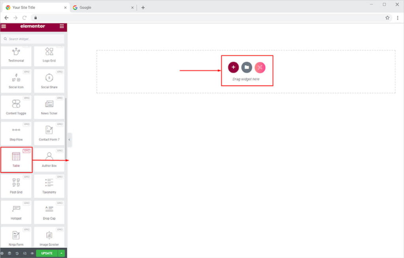Open the History icon in bottom bar
Viewport: 404px width, 258px height.
click(17, 253)
